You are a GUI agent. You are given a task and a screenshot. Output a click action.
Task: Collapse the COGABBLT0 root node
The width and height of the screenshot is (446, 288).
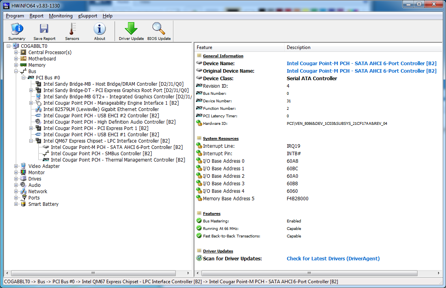pos(9,46)
